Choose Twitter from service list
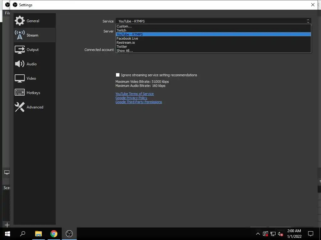 click(x=213, y=47)
